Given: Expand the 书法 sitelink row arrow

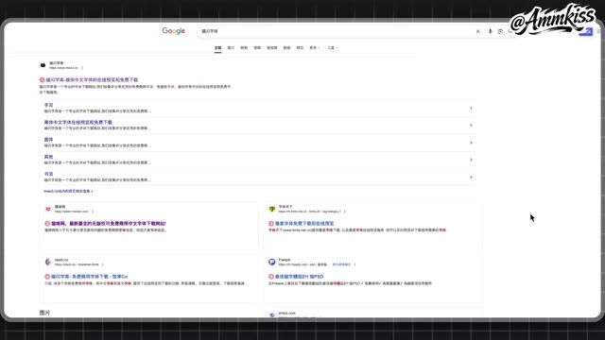Looking at the screenshot, I should 471,177.
